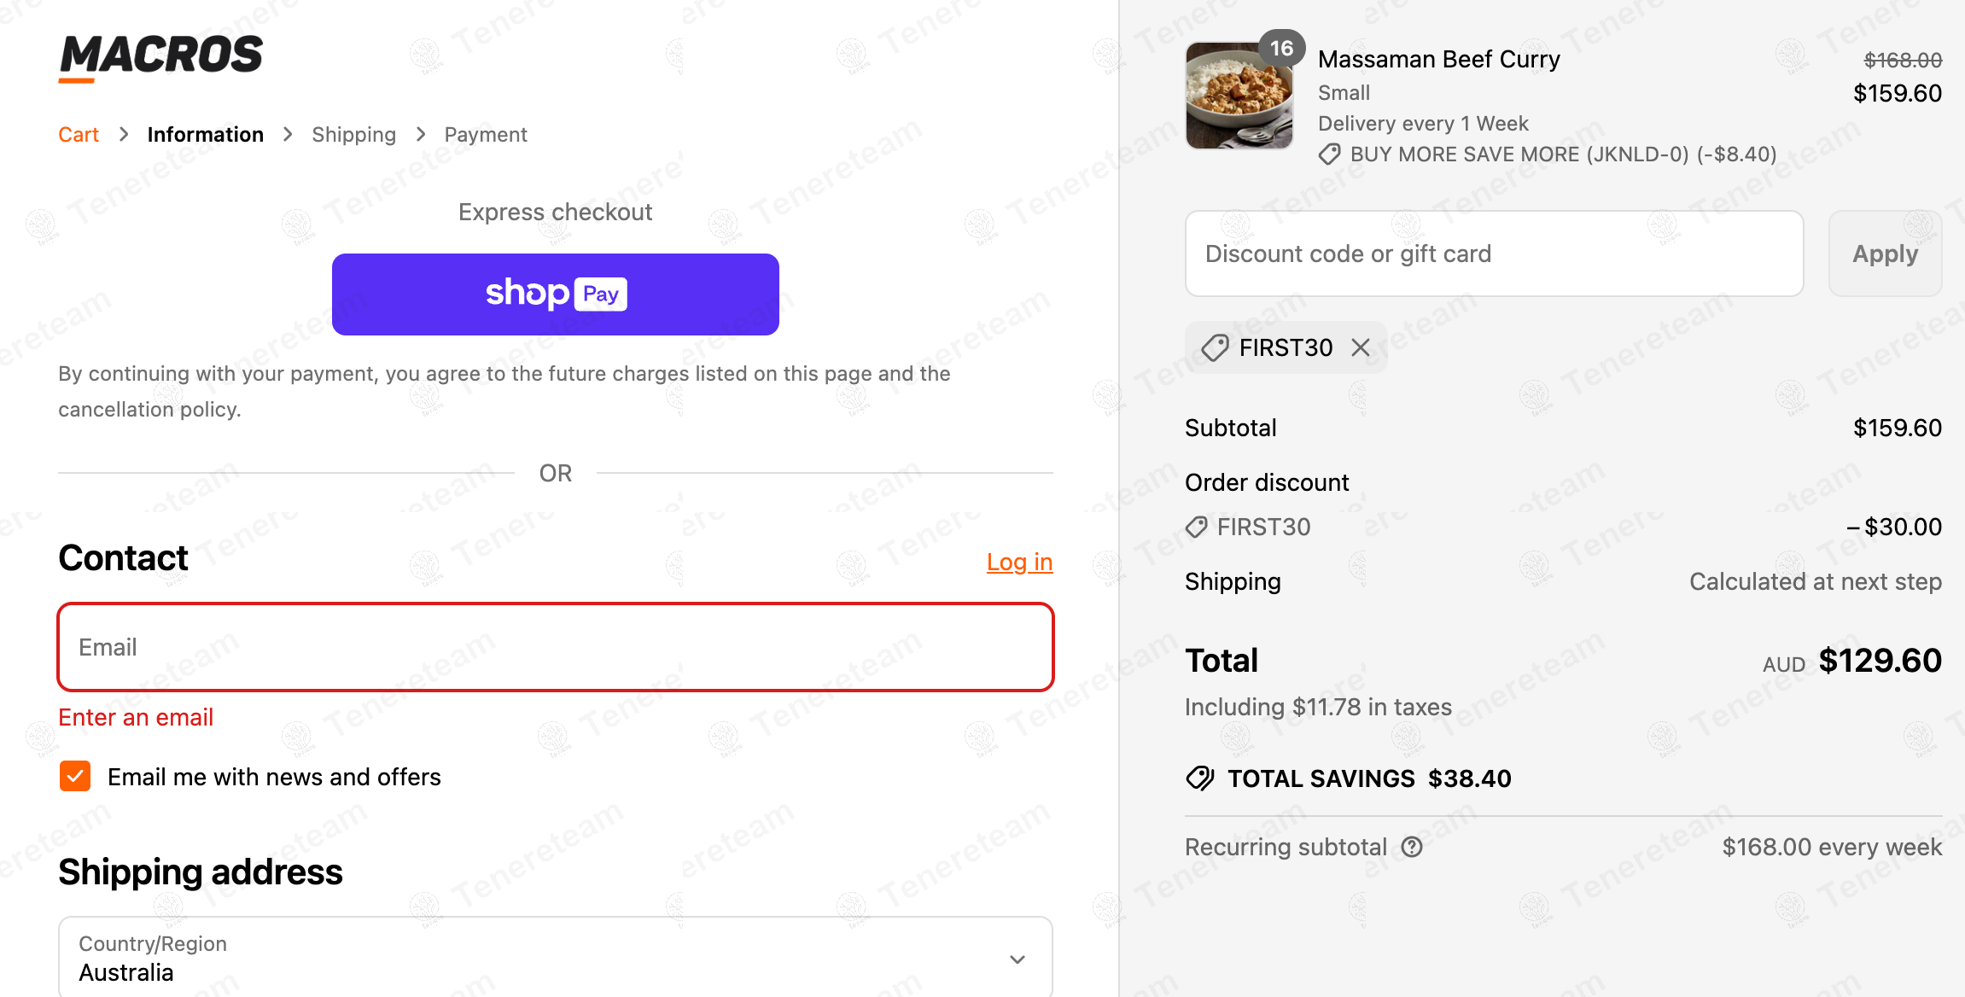Focus the Email input field
1965x997 pixels.
(555, 647)
